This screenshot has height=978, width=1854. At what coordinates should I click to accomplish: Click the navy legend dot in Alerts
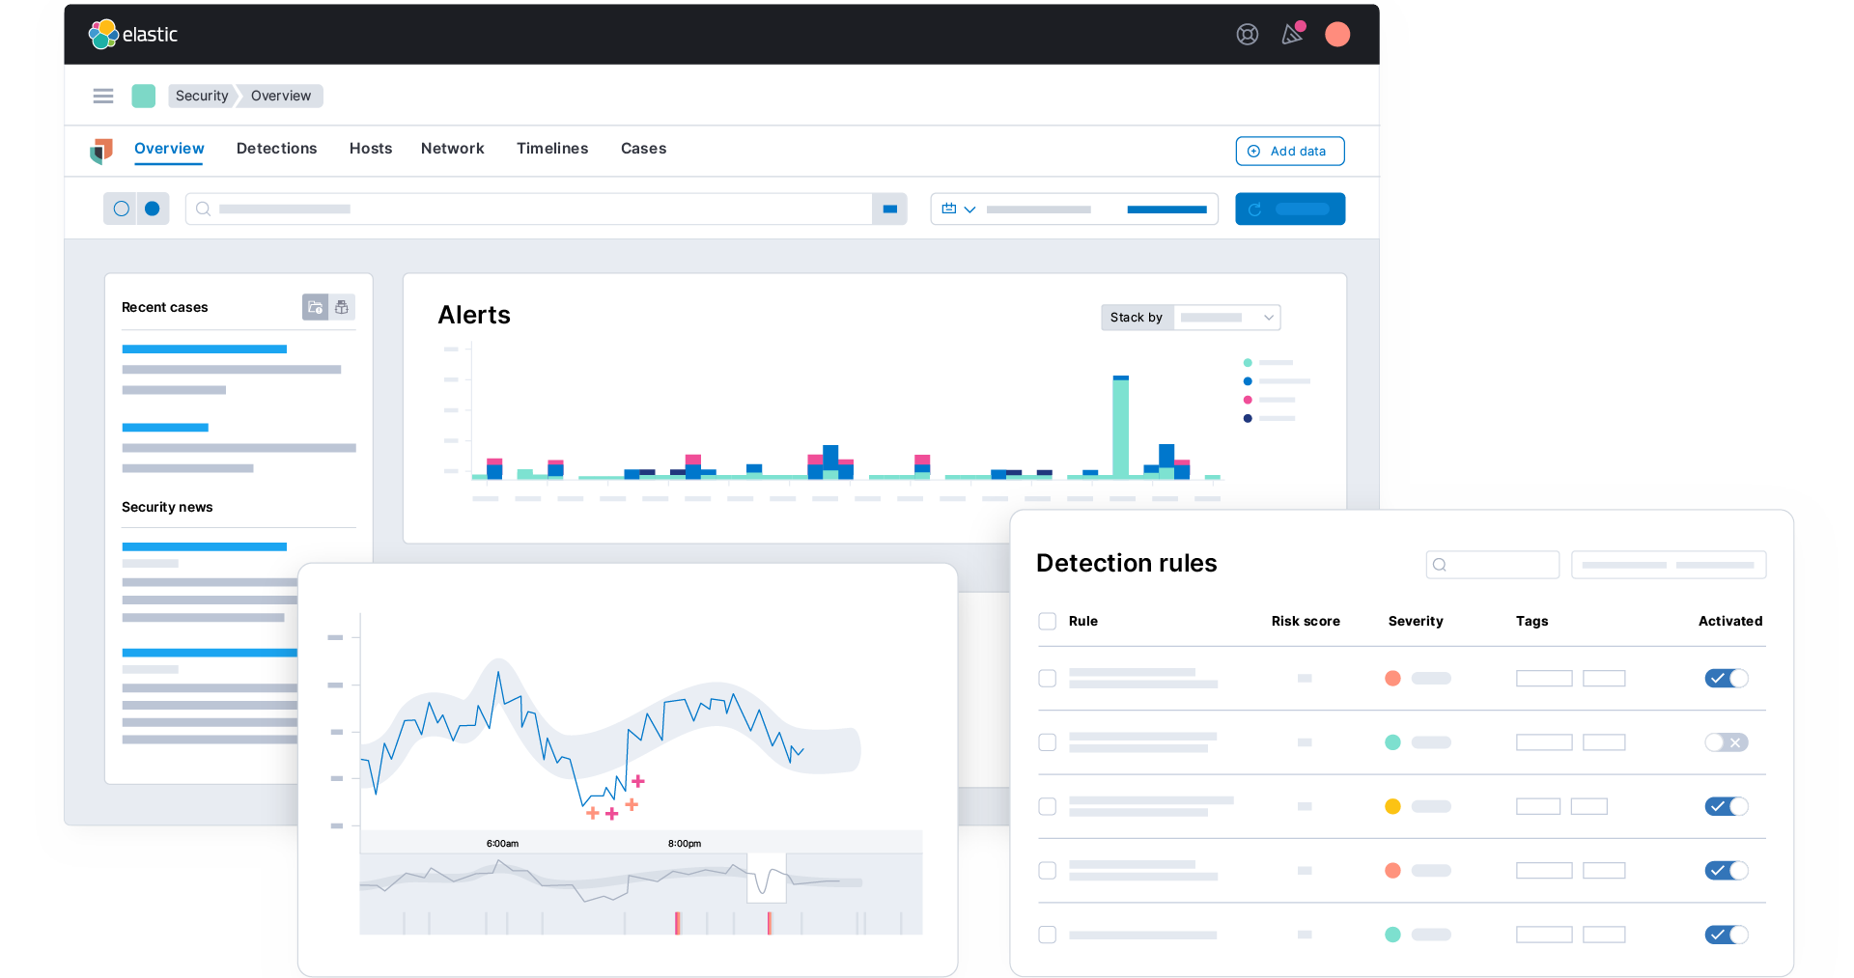[1248, 418]
